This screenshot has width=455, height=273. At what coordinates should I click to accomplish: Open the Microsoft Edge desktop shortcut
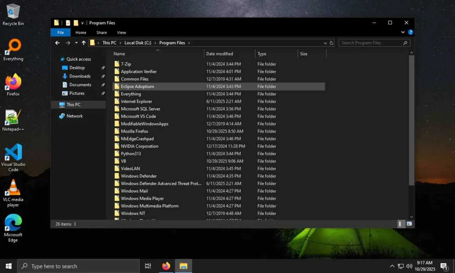pos(13,228)
